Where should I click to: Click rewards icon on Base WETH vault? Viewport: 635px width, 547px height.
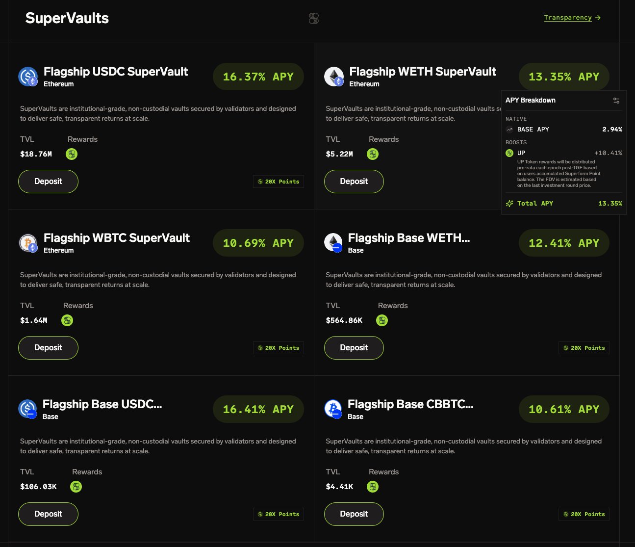pyautogui.click(x=382, y=320)
